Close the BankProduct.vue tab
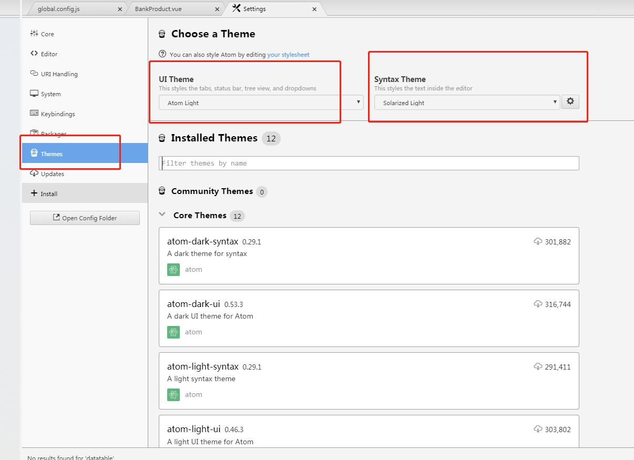 coord(218,9)
